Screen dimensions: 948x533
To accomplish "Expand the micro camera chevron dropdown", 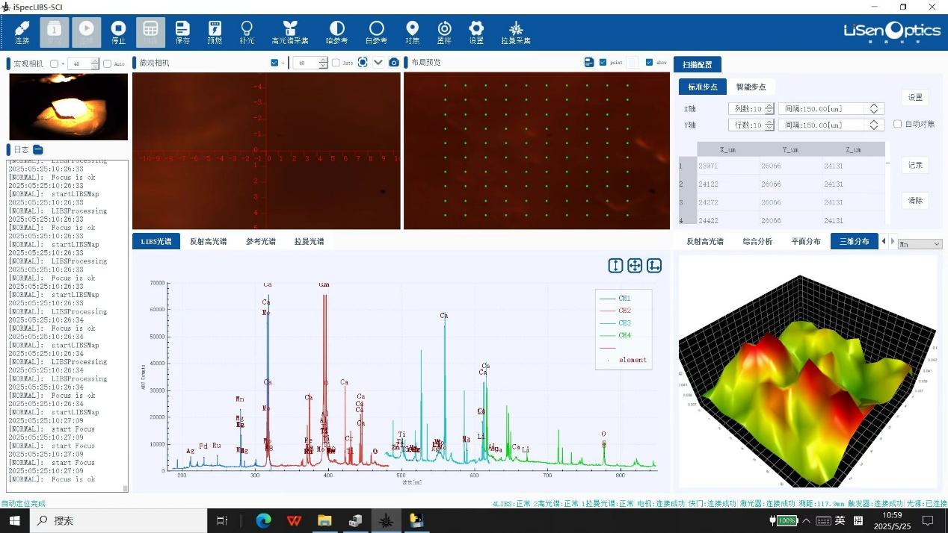I will tap(378, 63).
